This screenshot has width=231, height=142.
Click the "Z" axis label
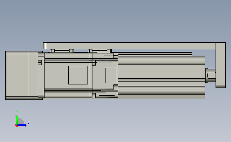tap(29, 123)
